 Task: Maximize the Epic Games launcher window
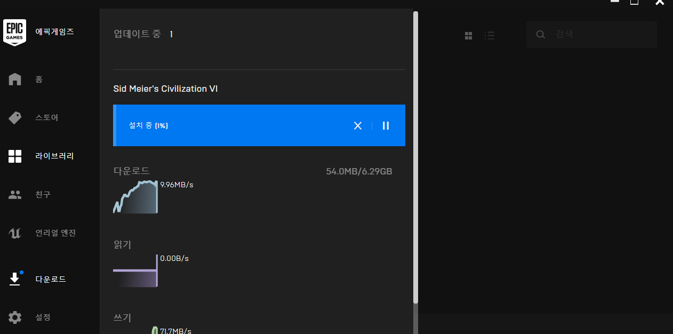click(634, 2)
